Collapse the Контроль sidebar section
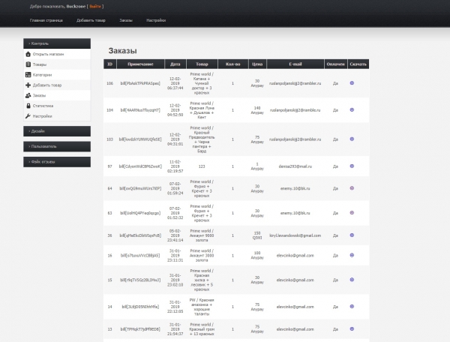450x342 pixels. coord(57,43)
